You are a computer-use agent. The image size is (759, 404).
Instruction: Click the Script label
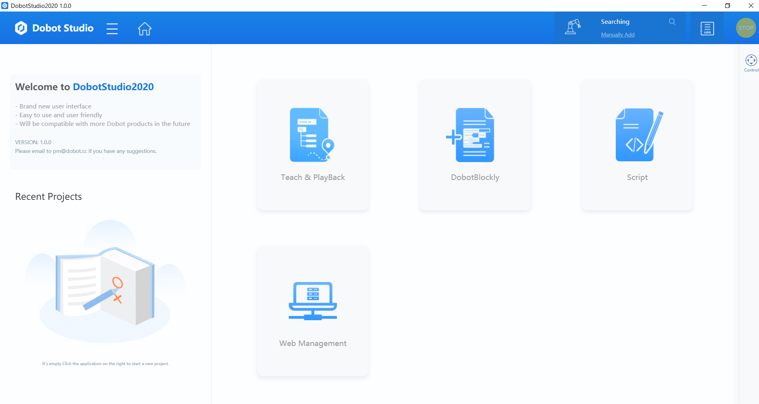tap(637, 178)
